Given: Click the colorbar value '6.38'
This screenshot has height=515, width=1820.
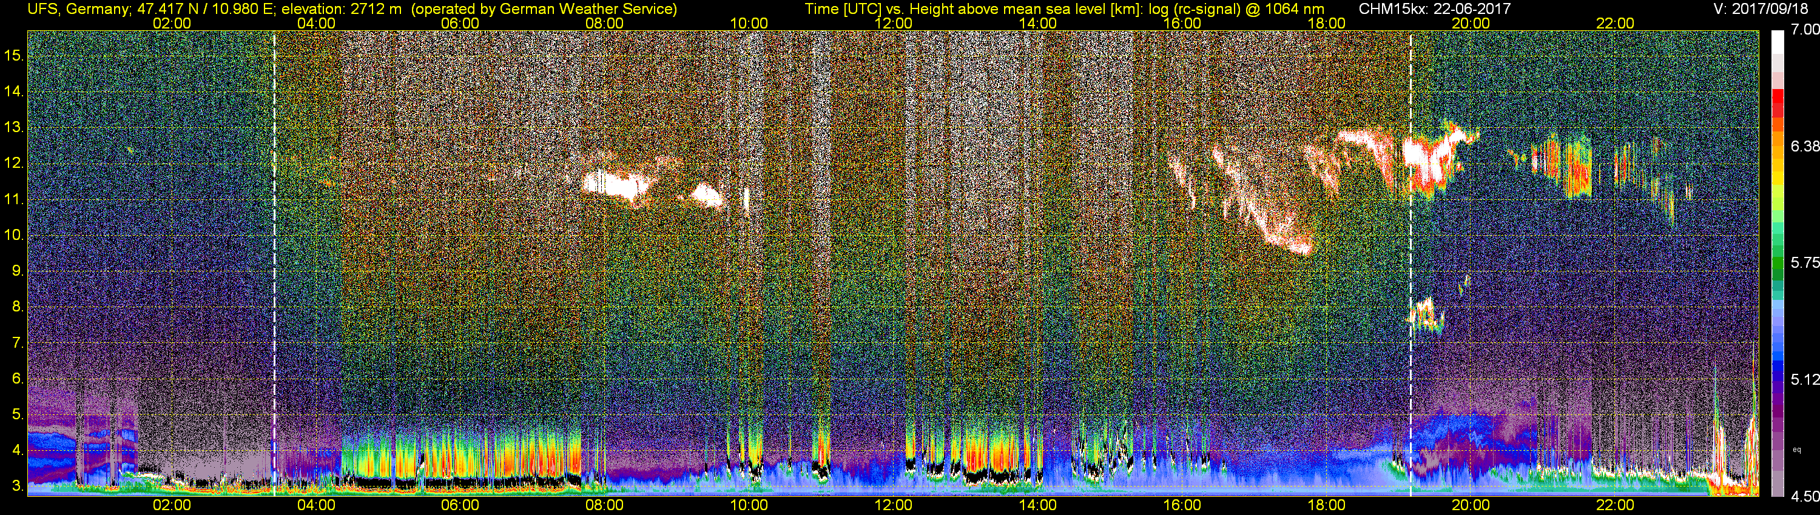Looking at the screenshot, I should tap(1804, 146).
